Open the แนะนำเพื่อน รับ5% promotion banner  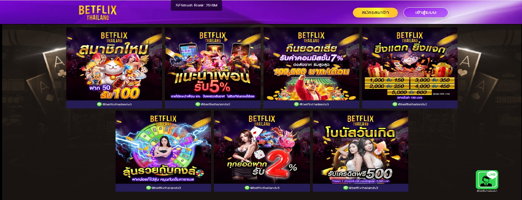coord(213,64)
